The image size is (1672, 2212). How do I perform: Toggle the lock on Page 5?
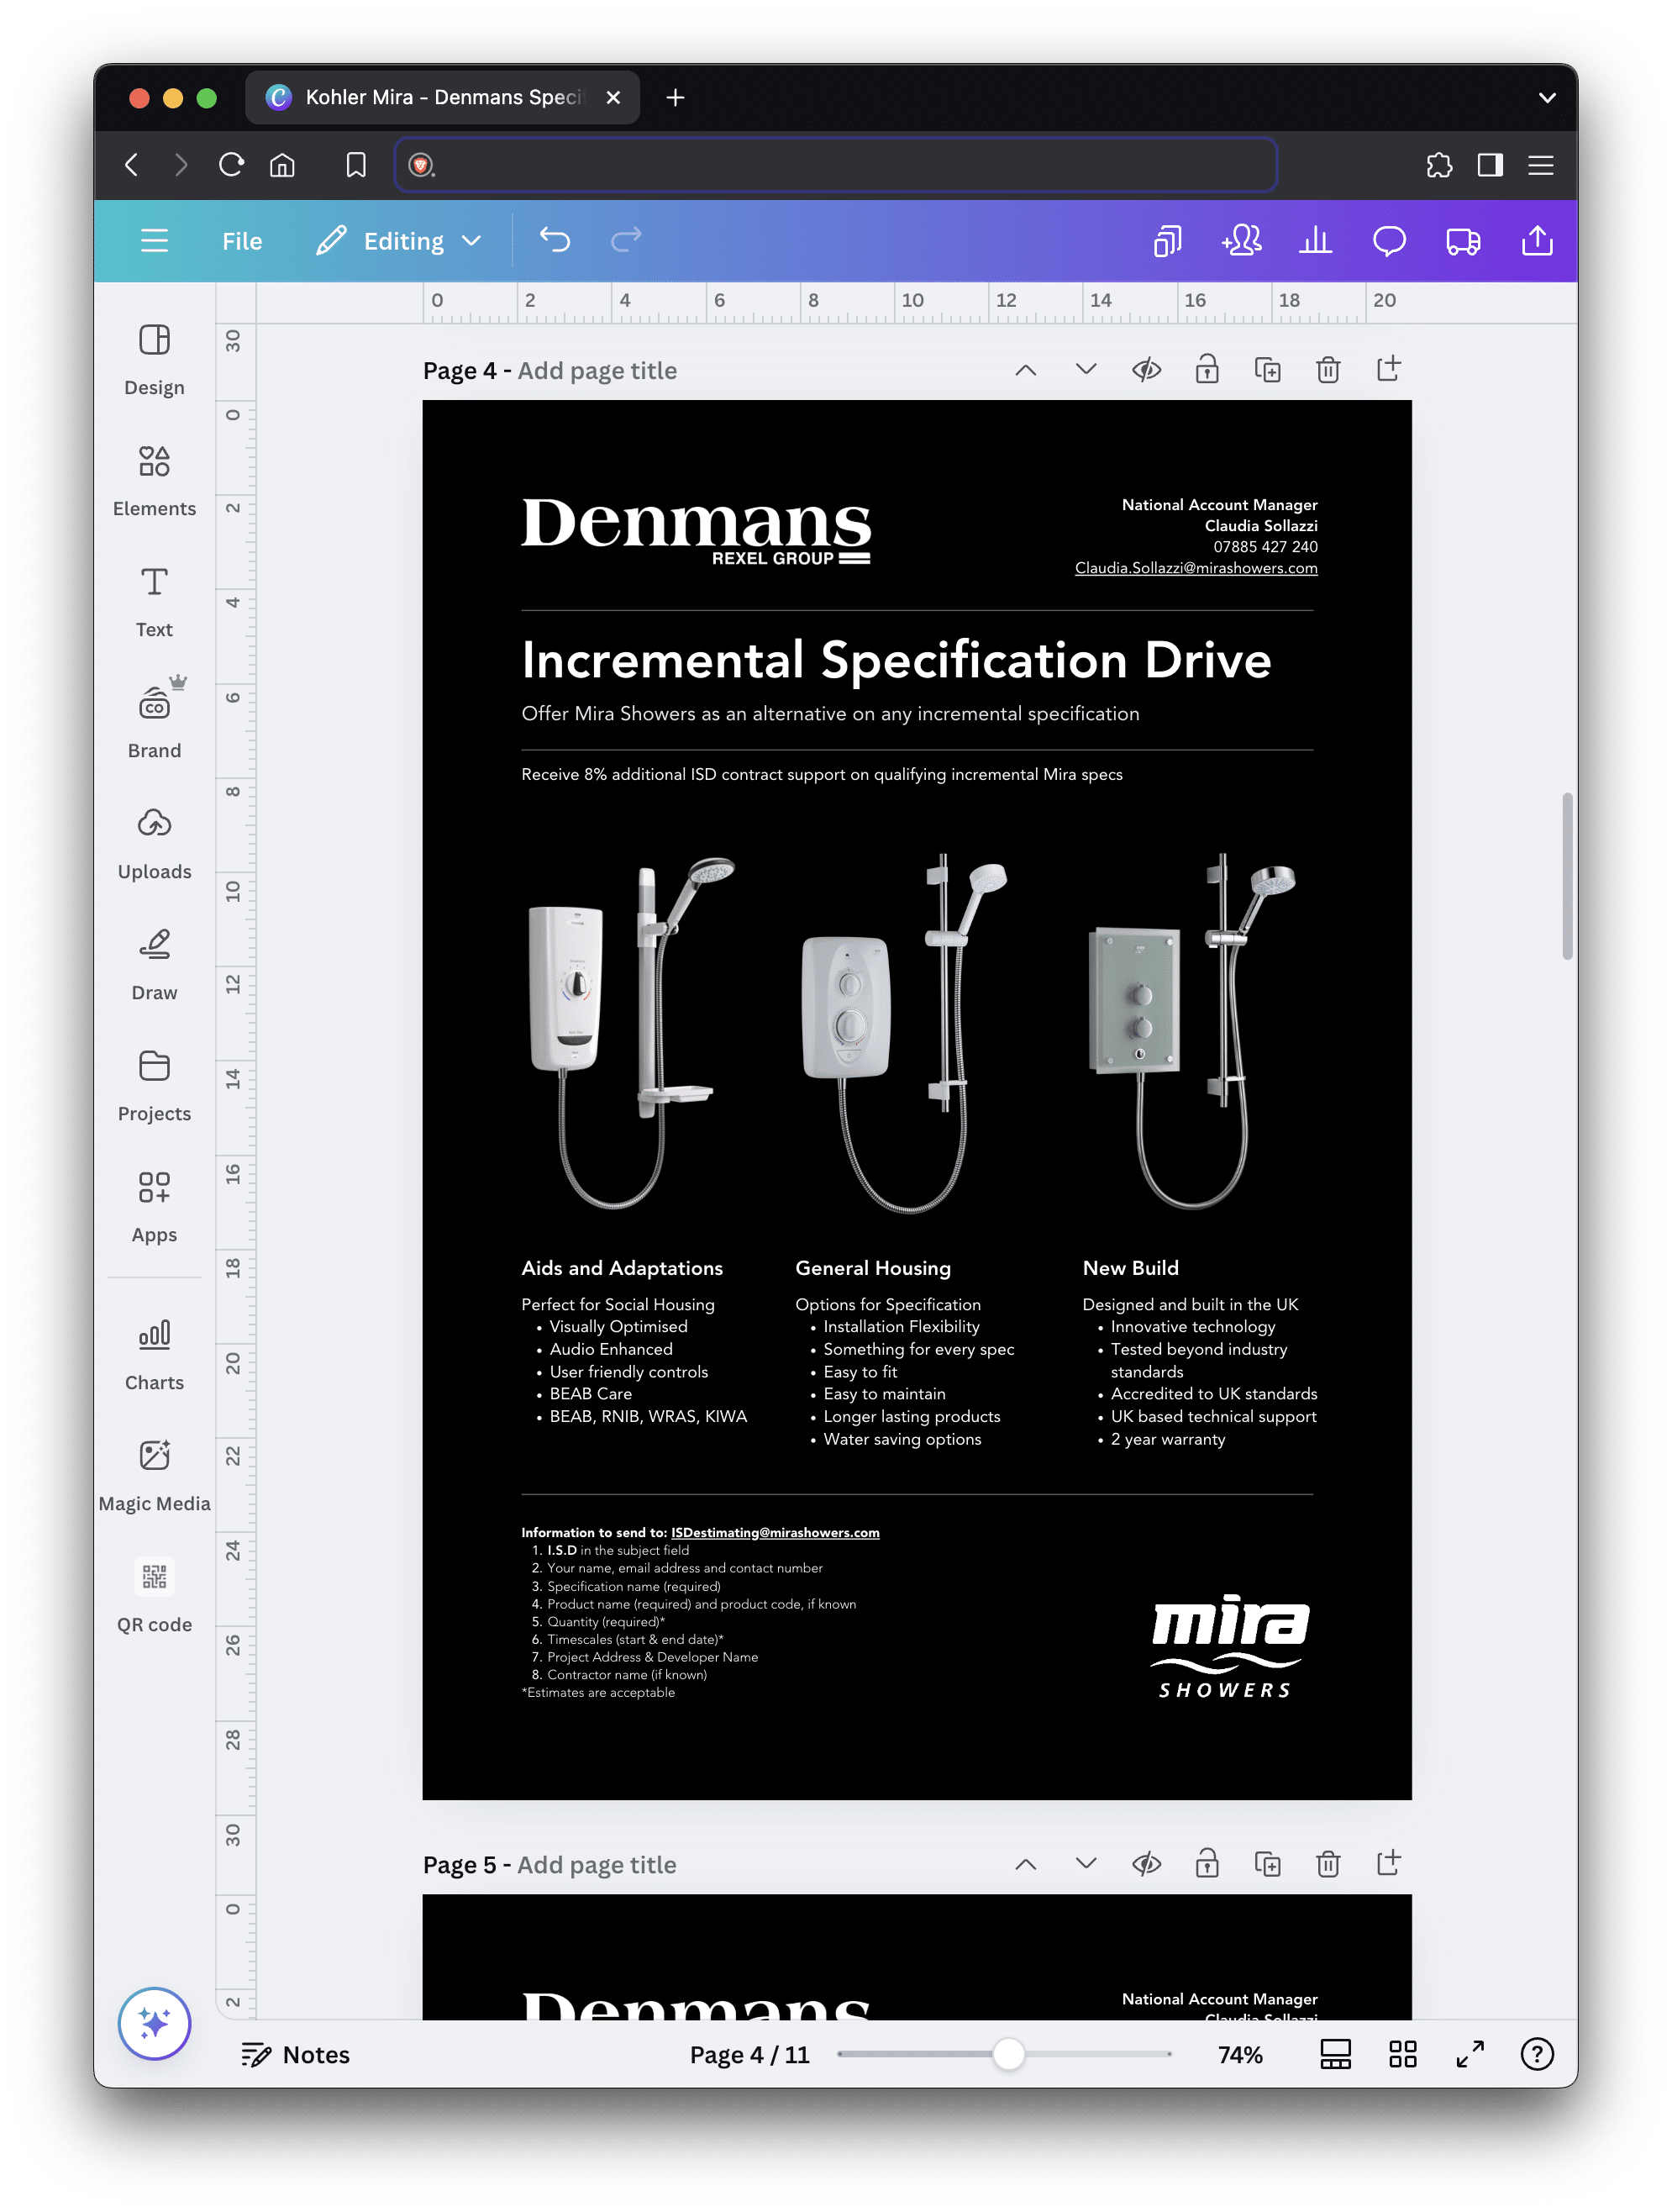(x=1207, y=1864)
